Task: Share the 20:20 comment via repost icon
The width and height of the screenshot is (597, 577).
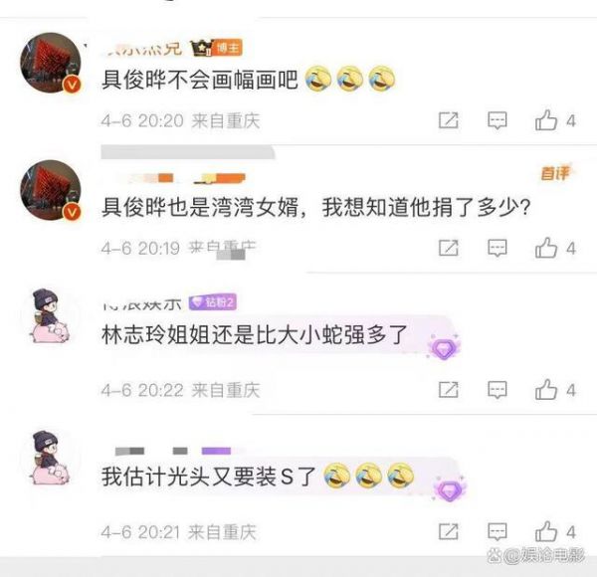Action: [448, 120]
